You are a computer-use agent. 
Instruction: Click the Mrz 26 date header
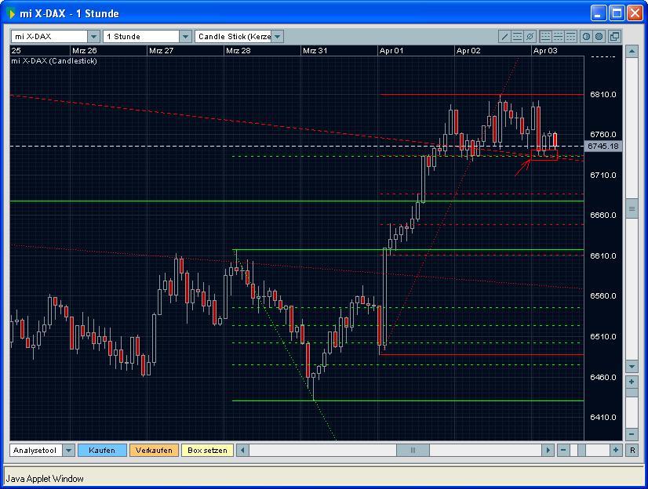[84, 51]
